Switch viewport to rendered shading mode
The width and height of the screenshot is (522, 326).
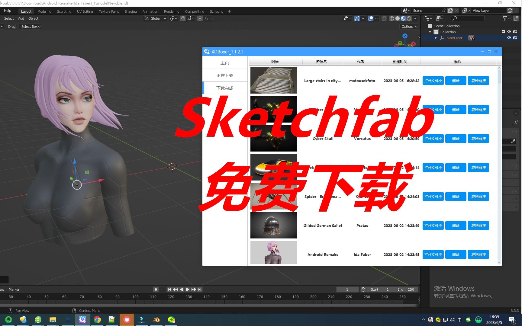point(409,18)
